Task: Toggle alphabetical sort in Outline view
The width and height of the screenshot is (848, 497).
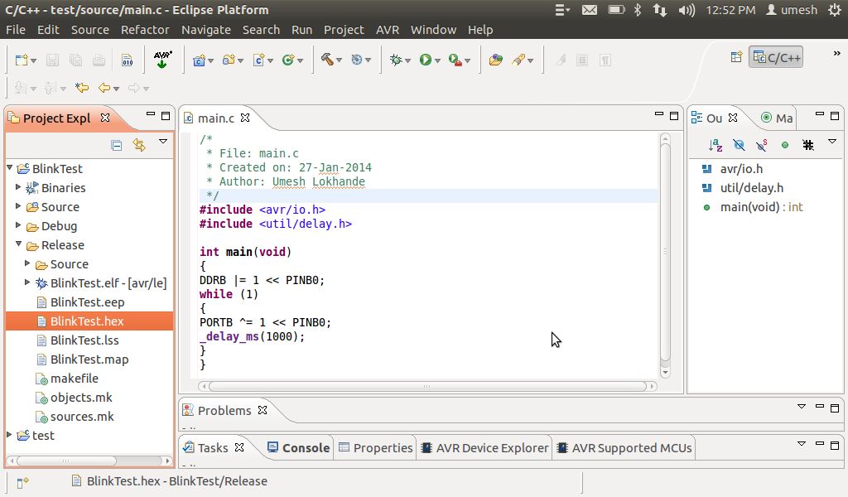Action: (715, 145)
